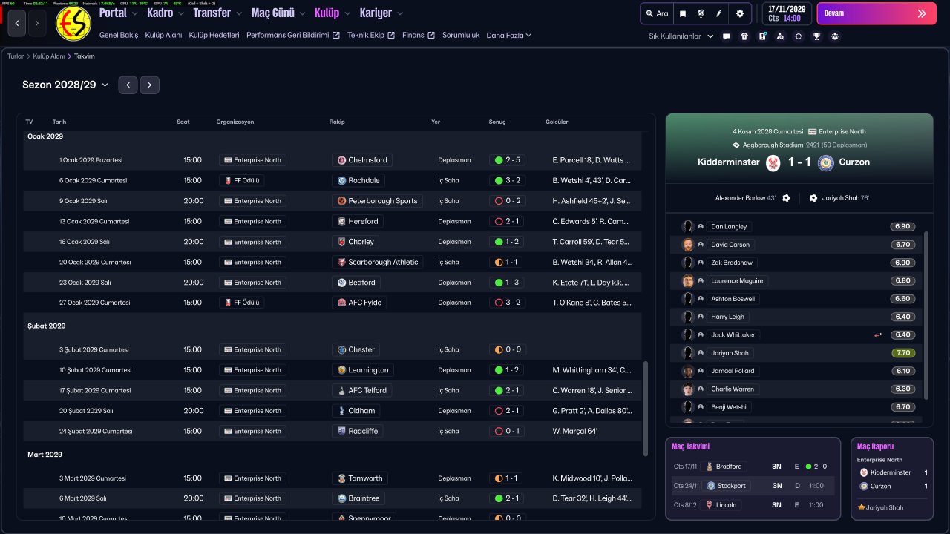
Task: Click the circular arrows shortcut icon
Action: tap(799, 36)
